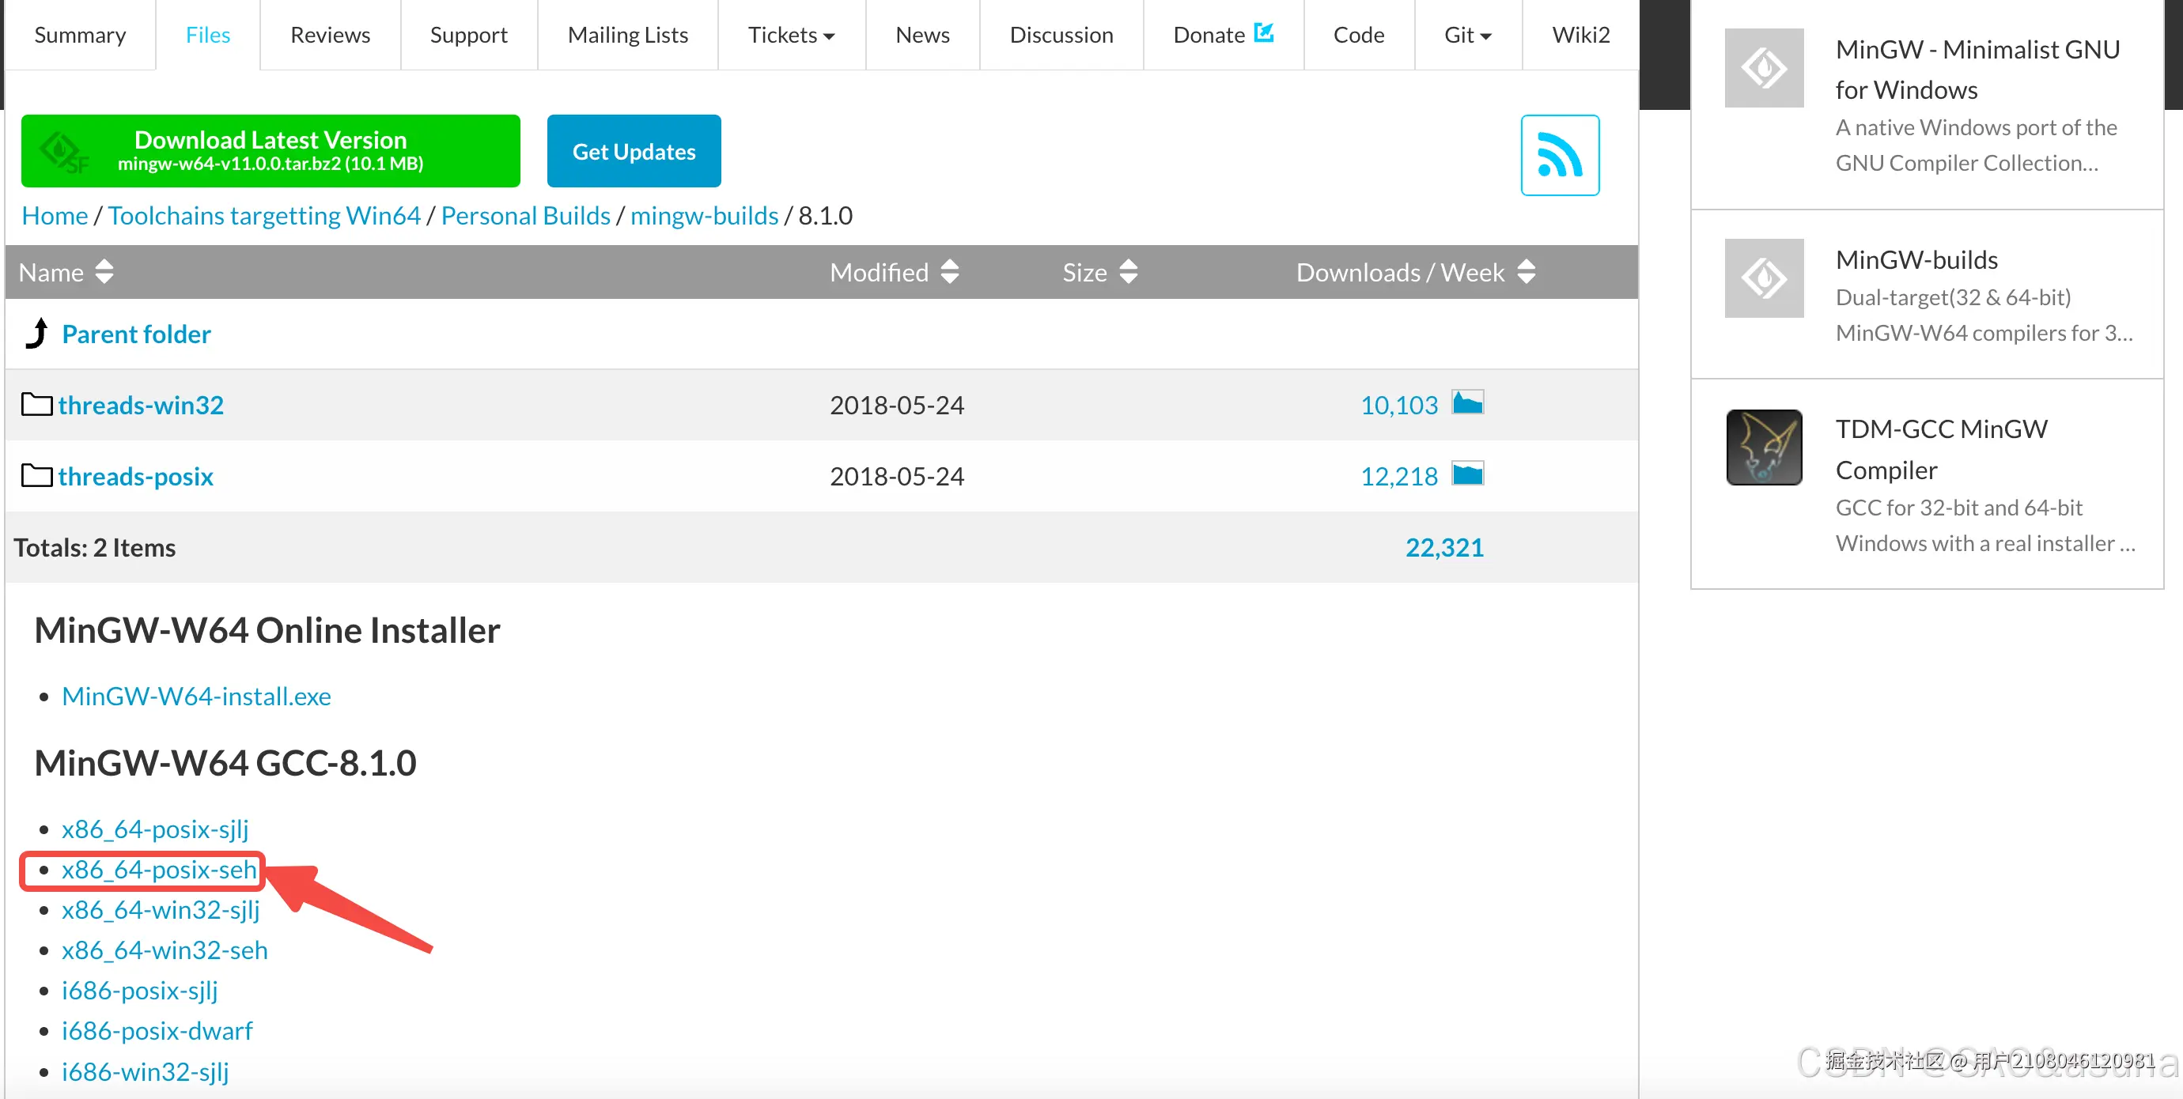This screenshot has width=2183, height=1099.
Task: Click the MinGW-builds project logo icon
Action: (1764, 279)
